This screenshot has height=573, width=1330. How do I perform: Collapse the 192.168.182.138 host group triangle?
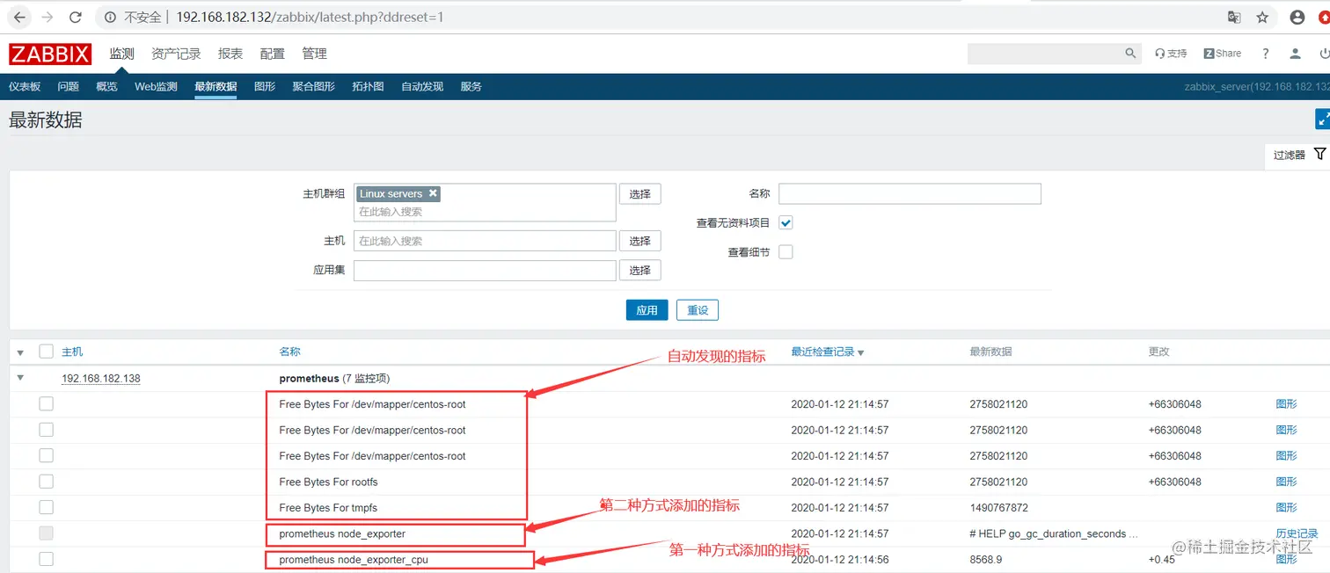click(x=20, y=378)
